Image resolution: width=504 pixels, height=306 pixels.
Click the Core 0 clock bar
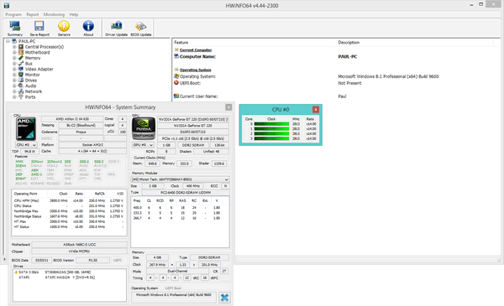point(271,124)
